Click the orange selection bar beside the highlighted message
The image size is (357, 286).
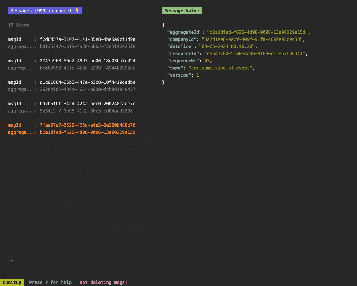tap(4, 128)
